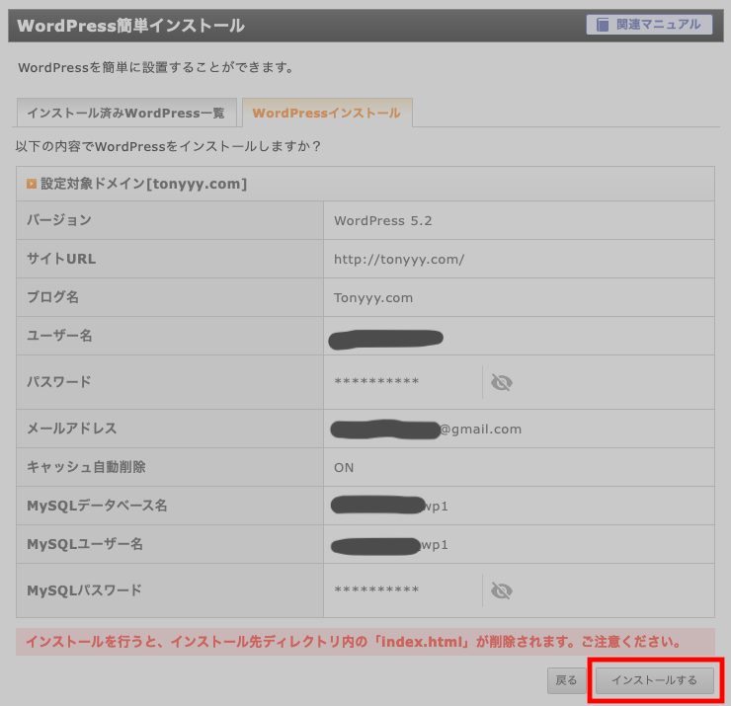
Task: Click the MySQLユーザー名 row label
Action: (85, 544)
